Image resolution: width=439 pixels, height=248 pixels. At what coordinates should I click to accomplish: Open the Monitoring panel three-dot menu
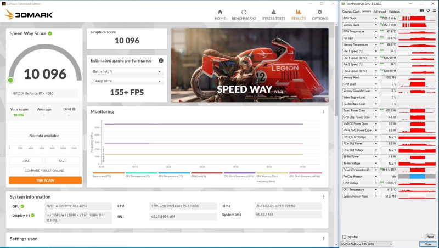tap(324, 111)
